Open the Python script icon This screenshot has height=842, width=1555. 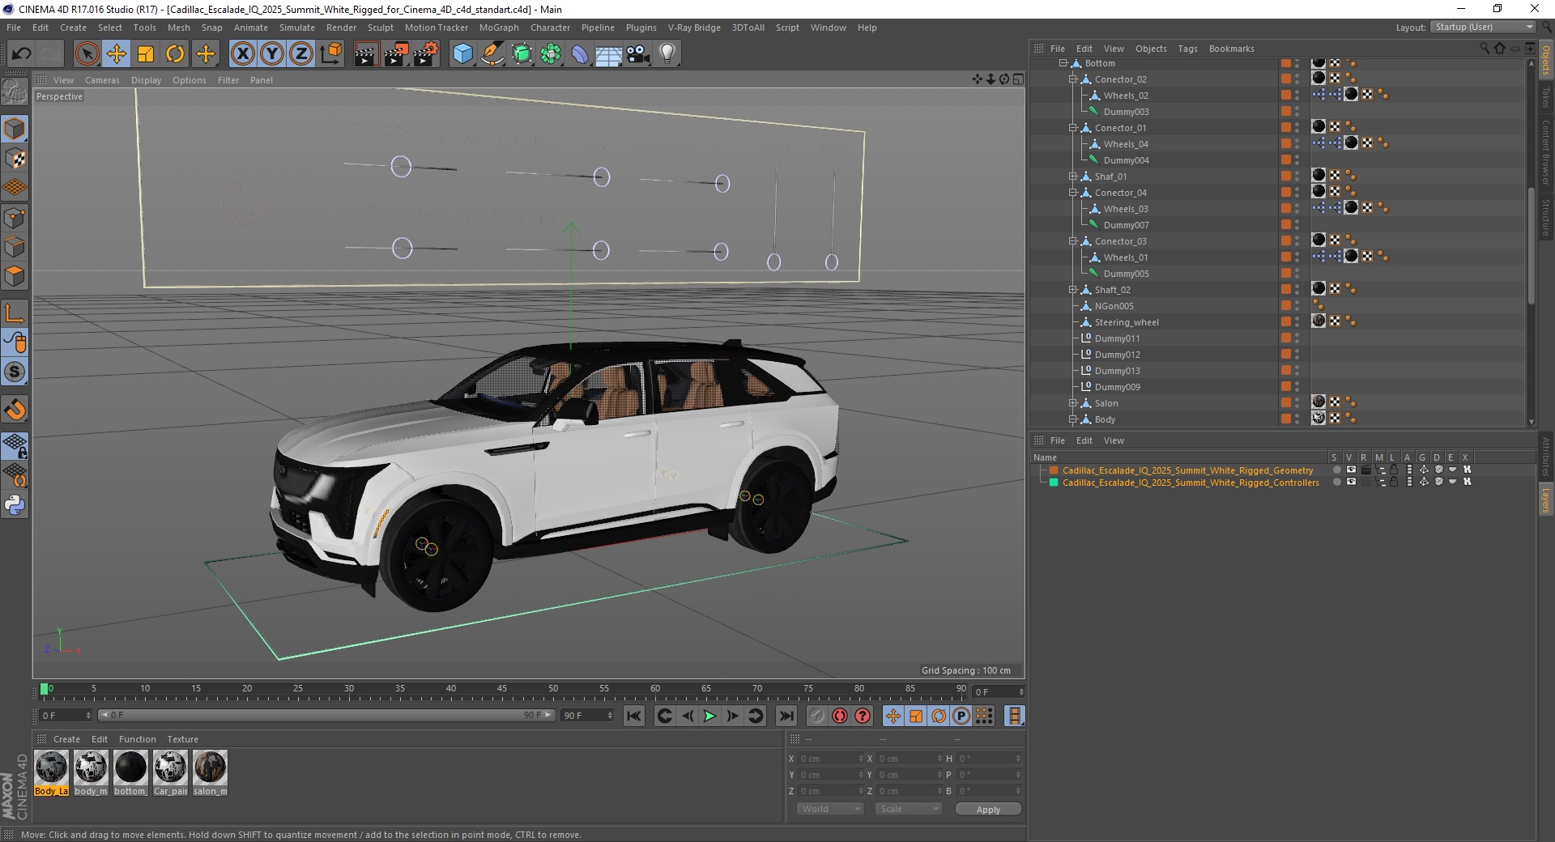point(15,505)
